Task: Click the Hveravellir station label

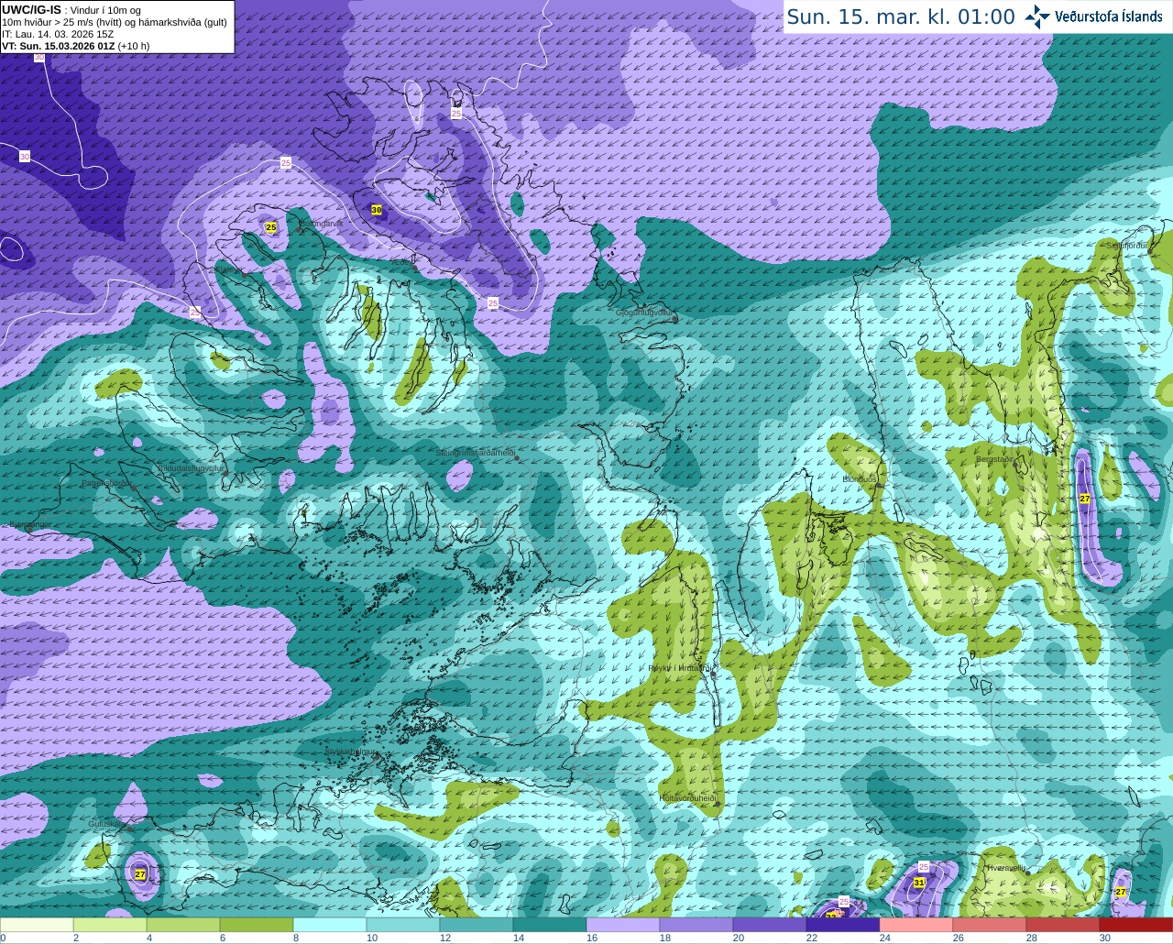Action: coord(1005,867)
